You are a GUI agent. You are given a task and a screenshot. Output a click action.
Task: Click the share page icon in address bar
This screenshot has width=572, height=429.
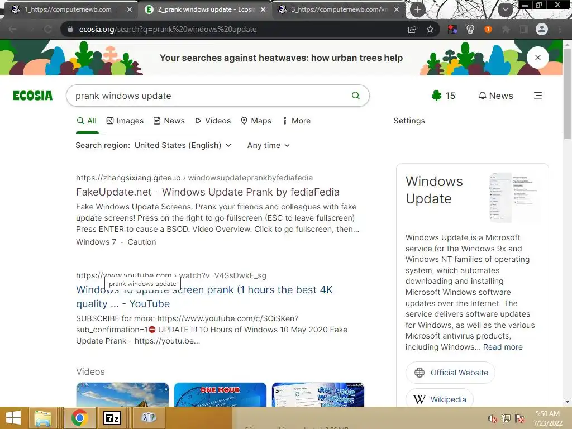pos(412,29)
